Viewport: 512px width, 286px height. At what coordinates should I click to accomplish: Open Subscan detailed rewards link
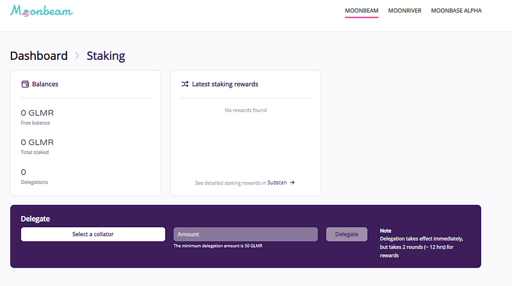(277, 183)
